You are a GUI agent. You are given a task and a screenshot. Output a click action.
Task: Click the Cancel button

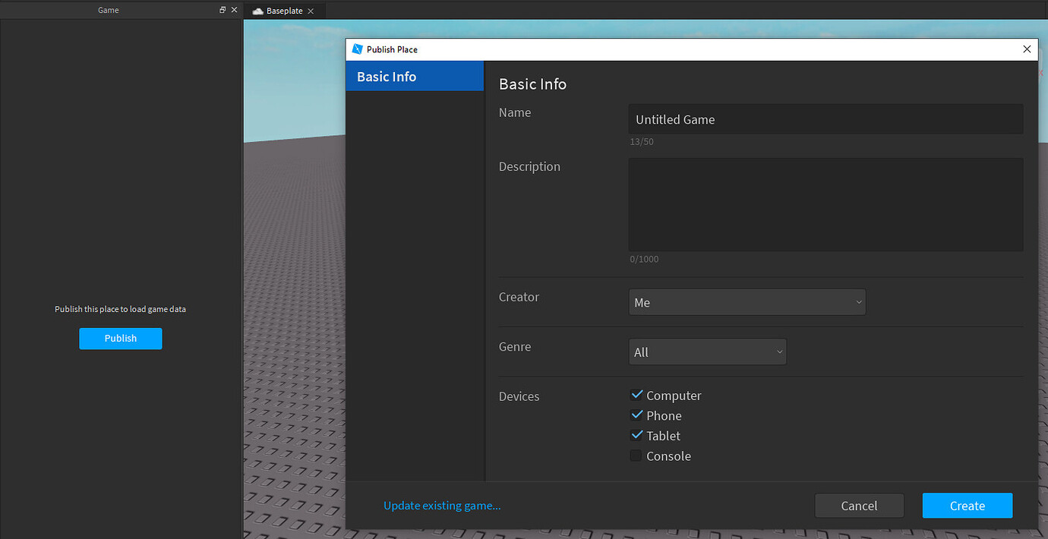pyautogui.click(x=859, y=506)
